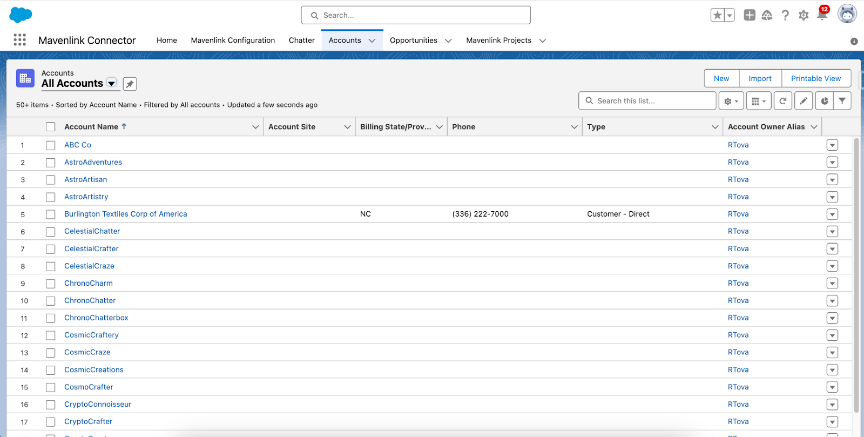
Task: Open the Opportunities tab
Action: pyautogui.click(x=414, y=41)
